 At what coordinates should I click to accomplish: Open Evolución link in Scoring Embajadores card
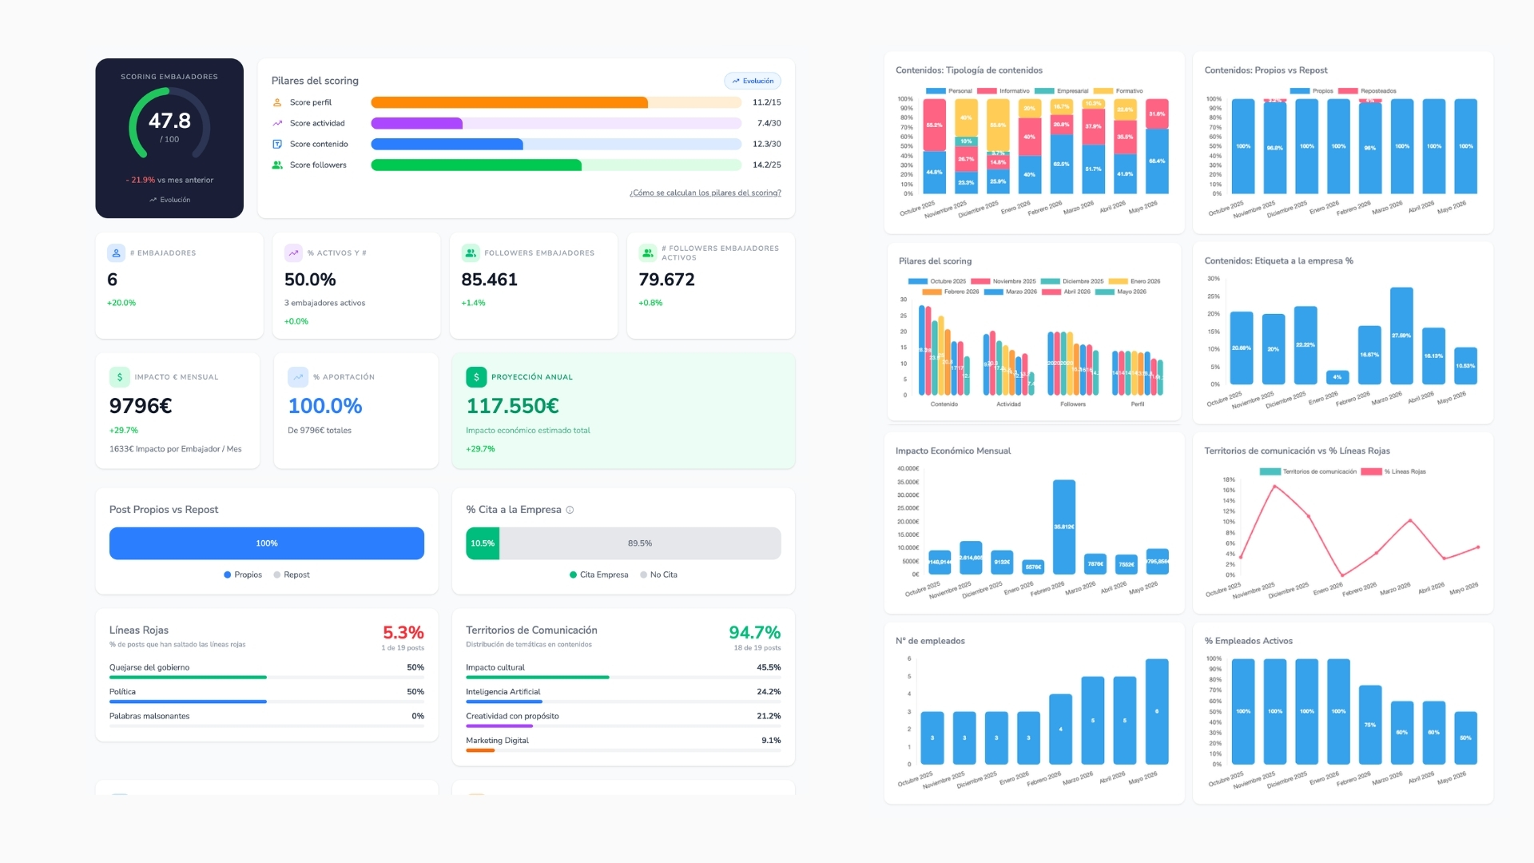169,200
